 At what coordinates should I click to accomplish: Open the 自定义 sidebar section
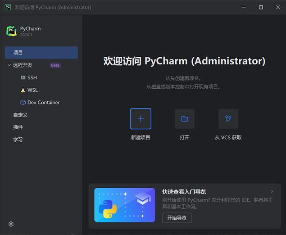[x=20, y=115]
